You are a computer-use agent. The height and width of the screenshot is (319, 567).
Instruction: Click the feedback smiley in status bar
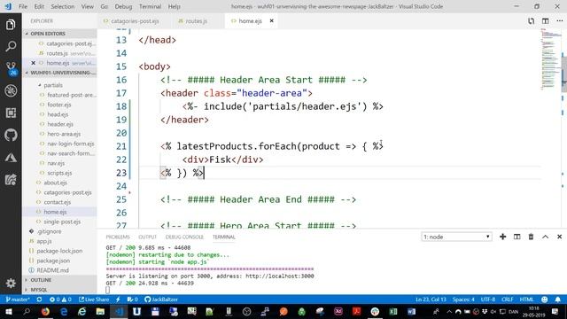tap(544, 300)
